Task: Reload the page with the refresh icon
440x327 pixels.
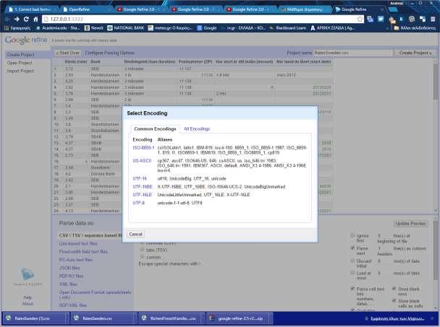Action: [x=26, y=19]
